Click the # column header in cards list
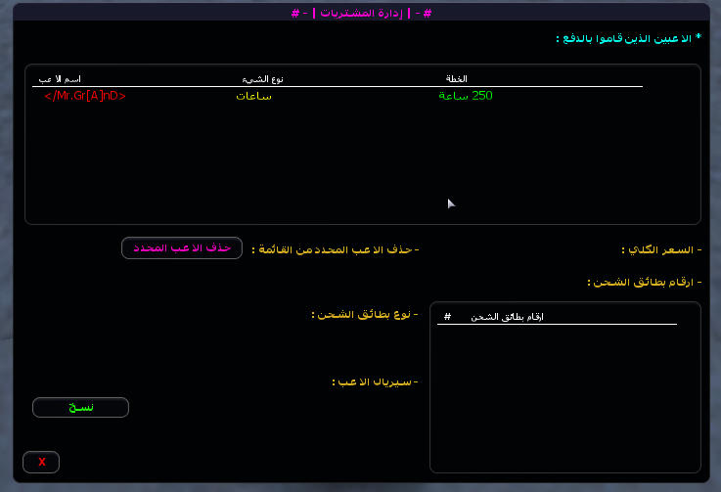The height and width of the screenshot is (492, 721). (x=447, y=318)
